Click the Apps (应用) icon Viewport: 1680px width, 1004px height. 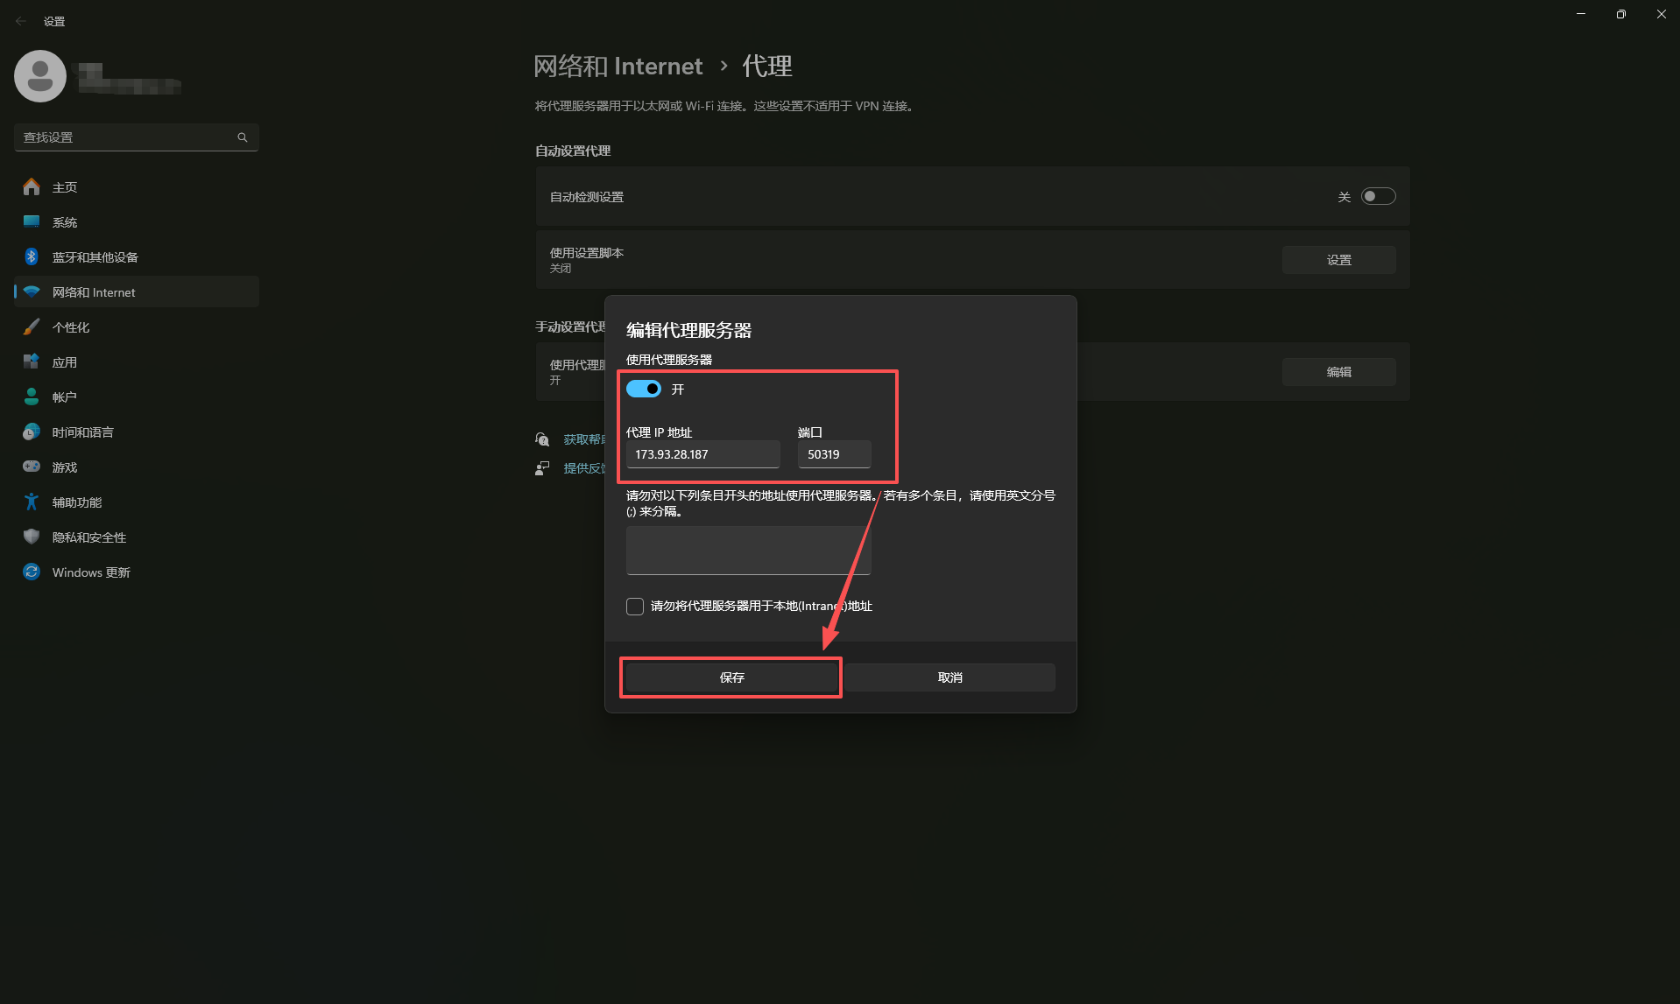point(32,362)
